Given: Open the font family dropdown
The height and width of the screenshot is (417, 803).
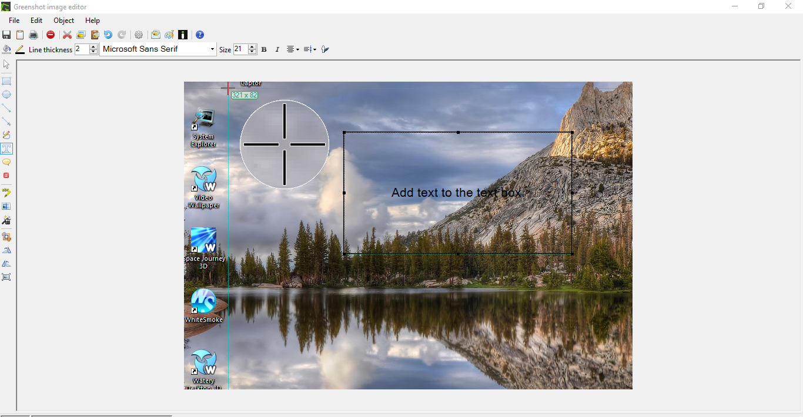Looking at the screenshot, I should click(x=213, y=49).
